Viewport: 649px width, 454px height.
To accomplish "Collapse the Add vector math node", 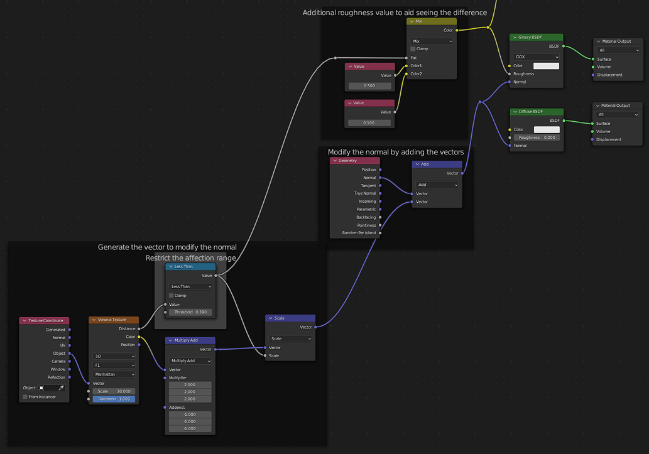I will 417,165.
